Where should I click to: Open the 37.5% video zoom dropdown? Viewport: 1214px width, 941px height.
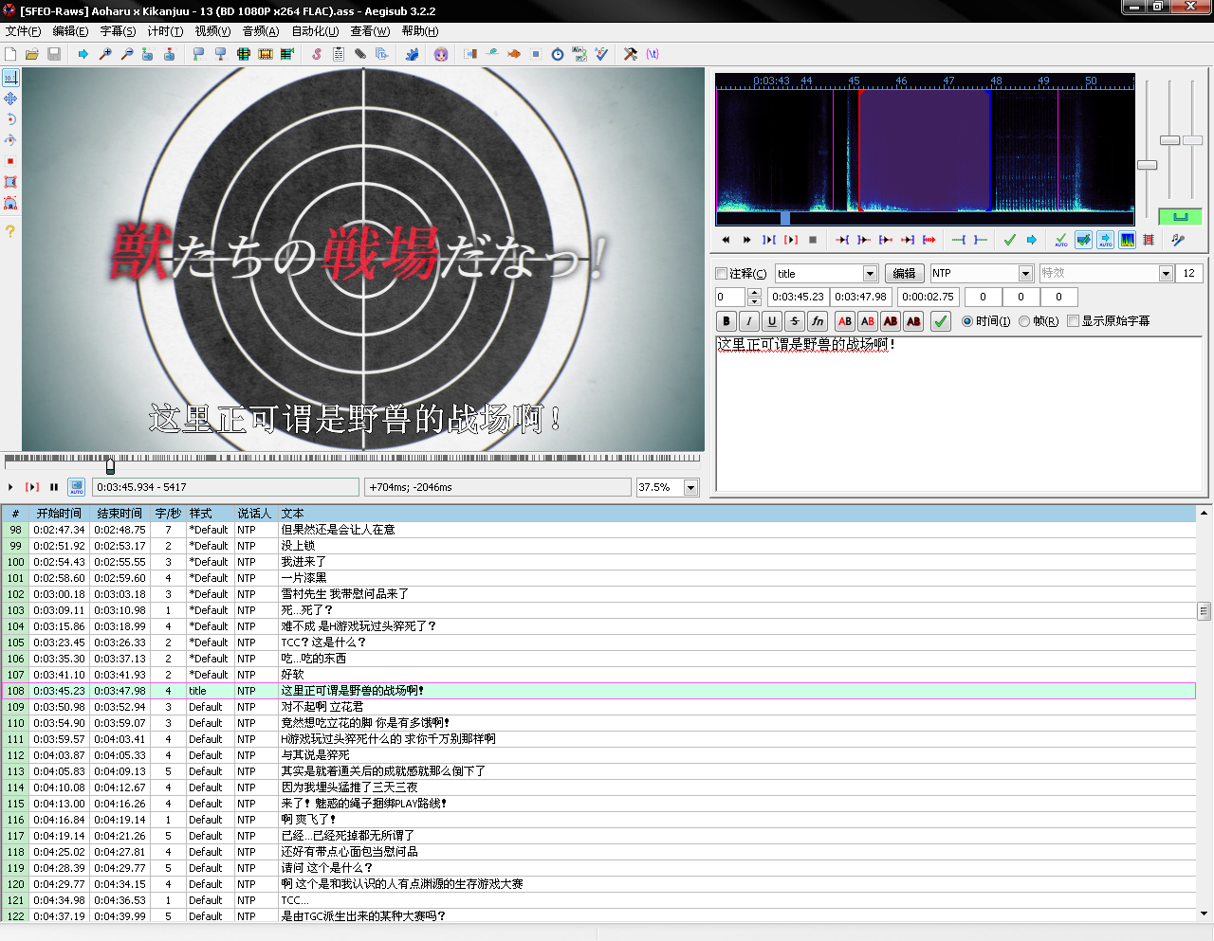point(690,487)
